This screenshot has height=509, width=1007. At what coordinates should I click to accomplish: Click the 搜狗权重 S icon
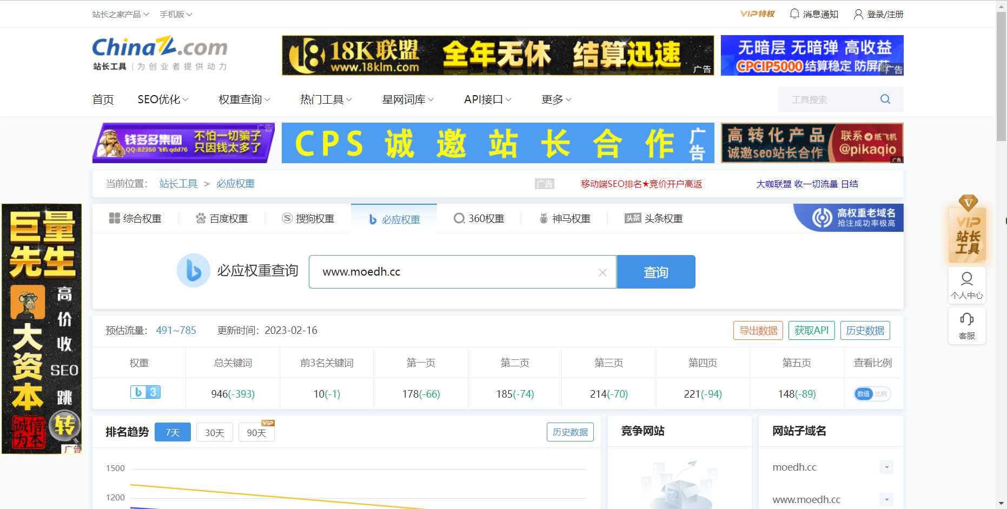point(287,218)
